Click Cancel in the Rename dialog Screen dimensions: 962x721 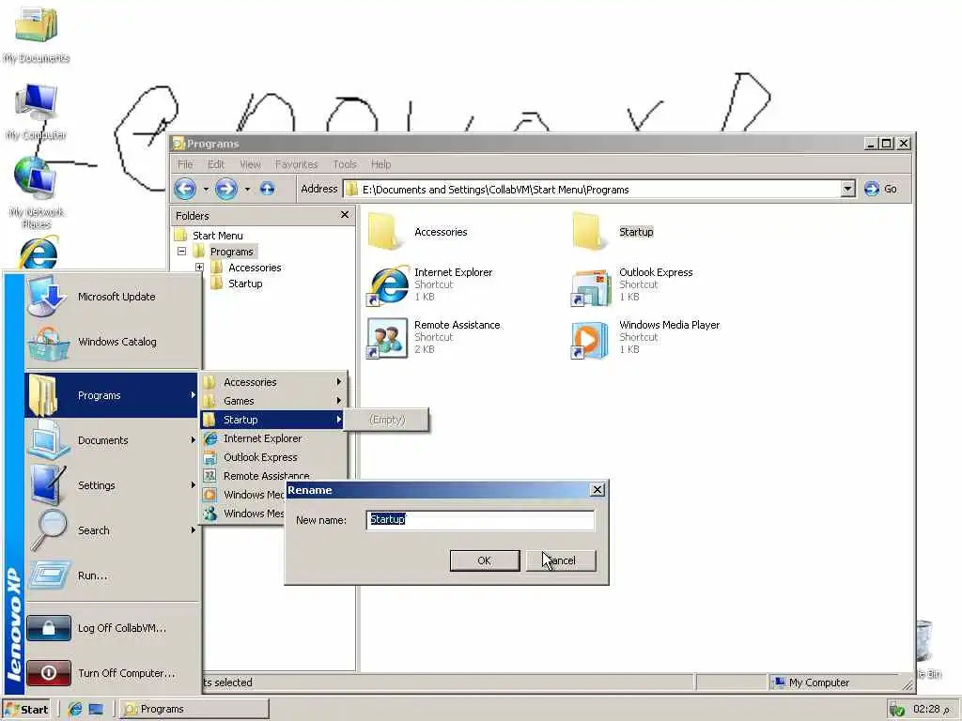tap(561, 560)
